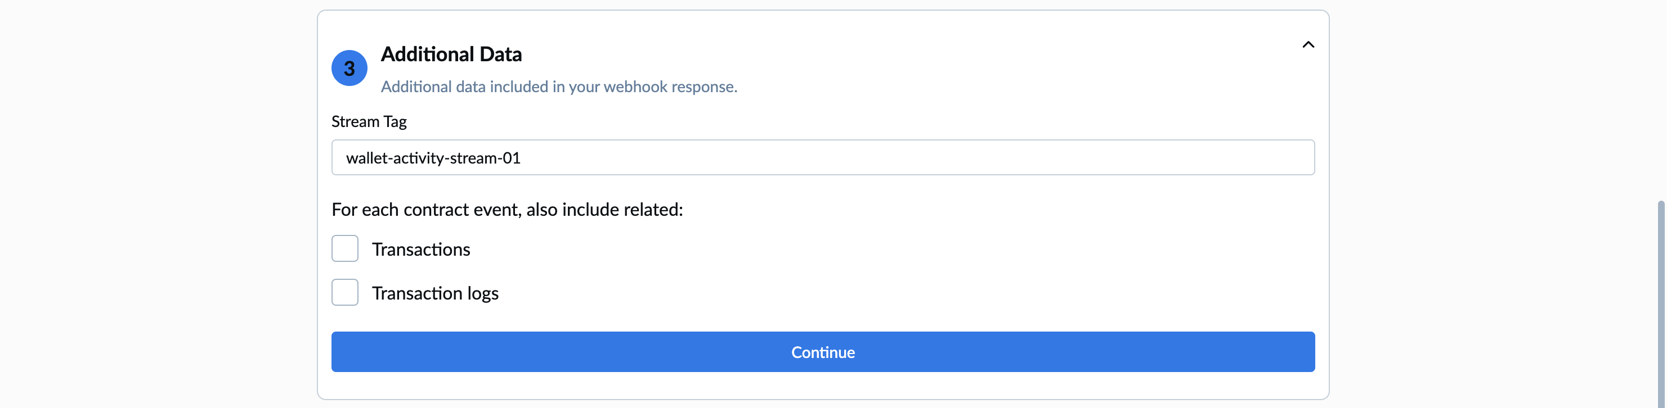Click the Transaction logs label text
Screen dimensions: 1667x408
point(435,293)
